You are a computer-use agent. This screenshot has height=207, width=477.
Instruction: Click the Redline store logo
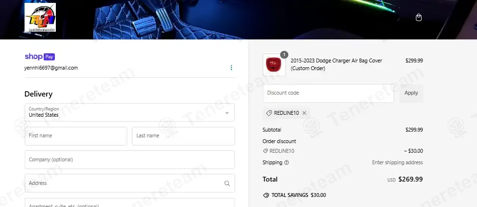[x=40, y=17]
